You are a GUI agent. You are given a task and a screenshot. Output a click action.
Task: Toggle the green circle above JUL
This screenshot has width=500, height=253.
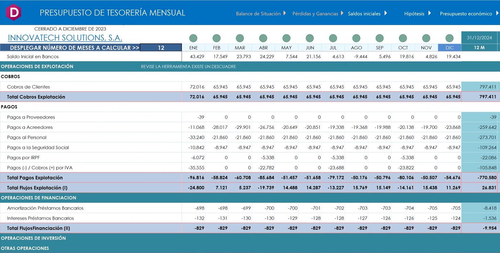(333, 38)
